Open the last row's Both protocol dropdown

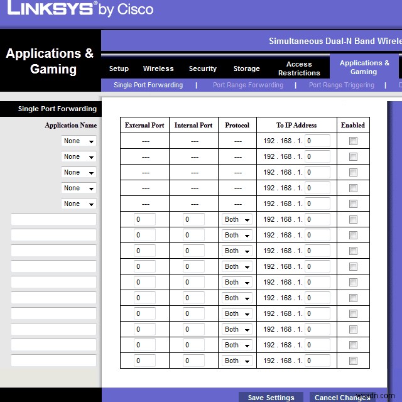[237, 361]
